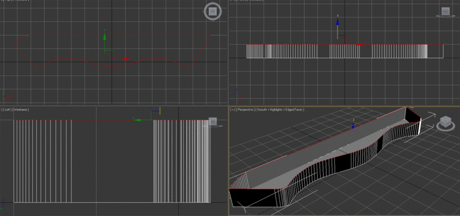460x216 pixels.
Task: Select the blue Z-axis arrow in Front viewport
Action: pyautogui.click(x=338, y=21)
